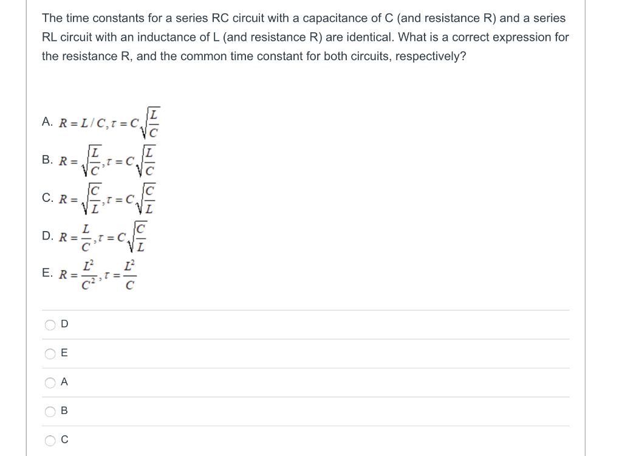Click the bottommost answer radio button
Image resolution: width=622 pixels, height=456 pixels.
pyautogui.click(x=50, y=440)
